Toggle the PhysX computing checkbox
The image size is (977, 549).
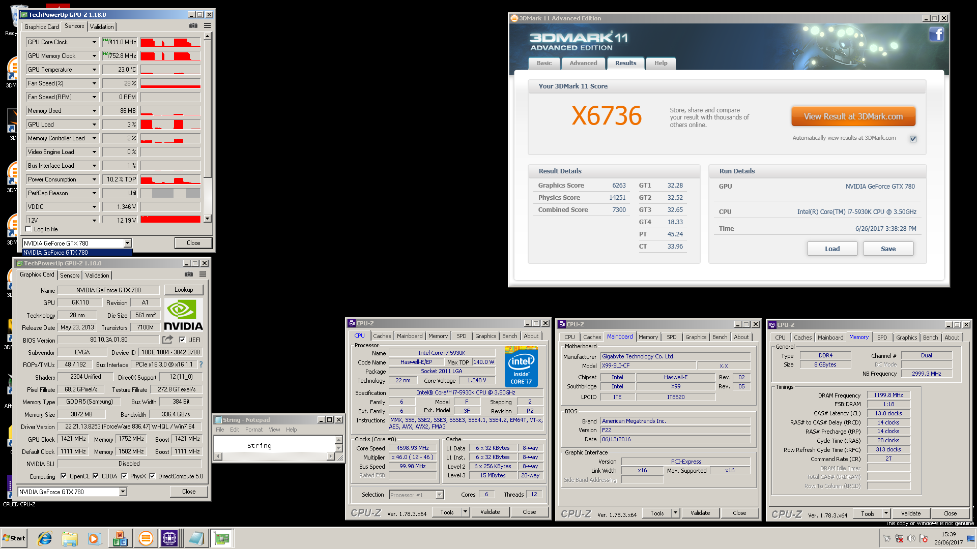tap(124, 476)
